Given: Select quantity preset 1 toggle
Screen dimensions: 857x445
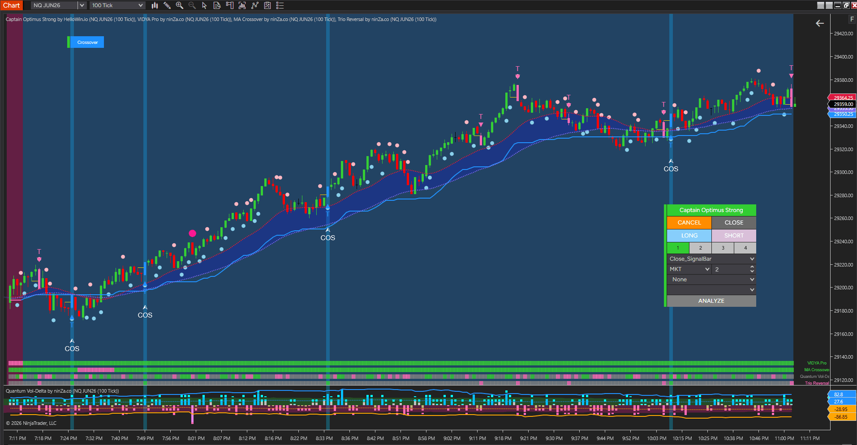Looking at the screenshot, I should coord(678,248).
